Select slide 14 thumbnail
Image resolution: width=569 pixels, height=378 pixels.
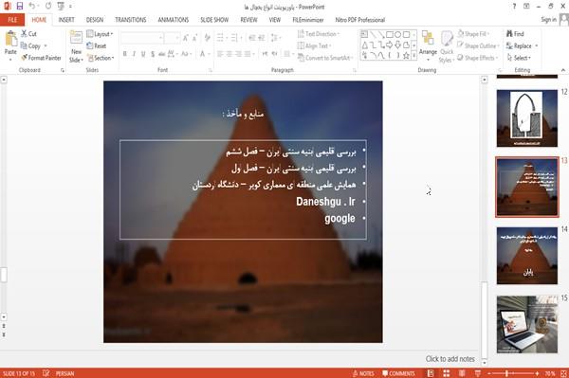click(x=527, y=256)
